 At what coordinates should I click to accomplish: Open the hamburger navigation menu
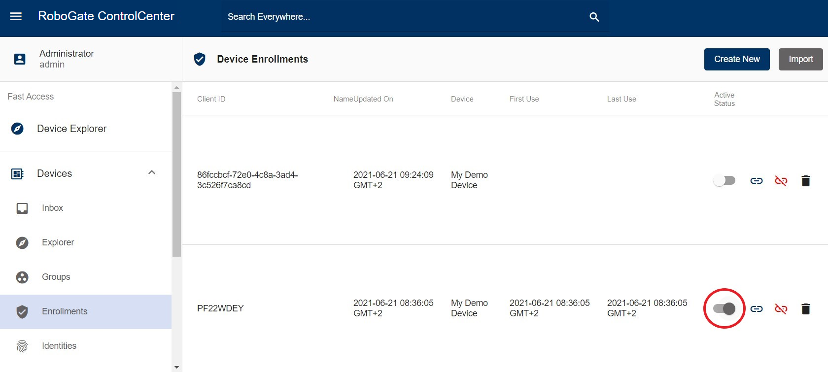(x=16, y=16)
